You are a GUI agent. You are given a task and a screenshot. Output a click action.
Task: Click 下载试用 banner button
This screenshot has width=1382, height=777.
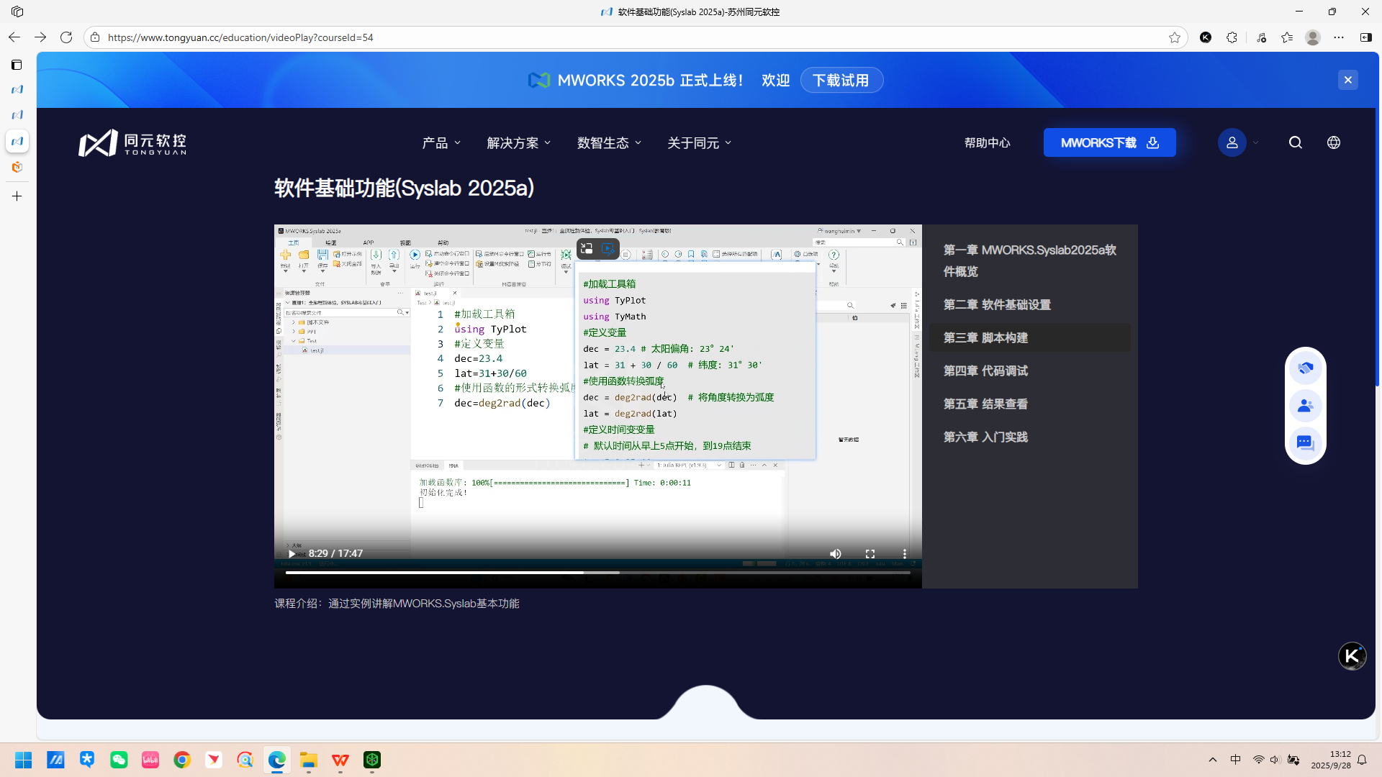tap(841, 80)
